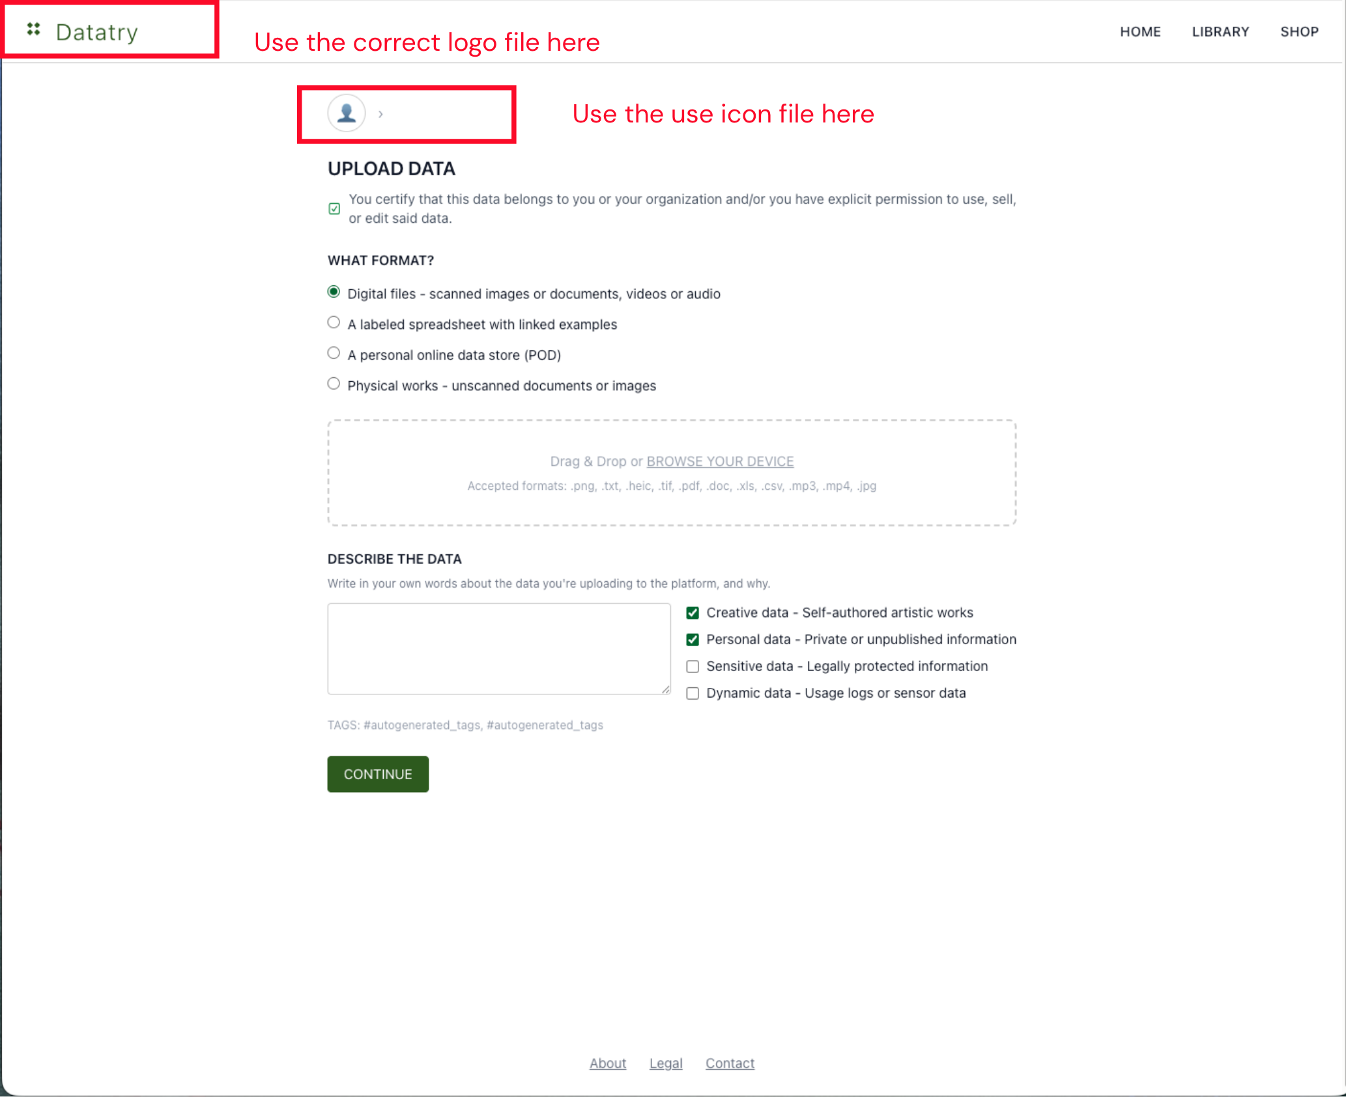Pick Physical works unscanned documents option
Screen dimensions: 1346x1097
pos(334,384)
